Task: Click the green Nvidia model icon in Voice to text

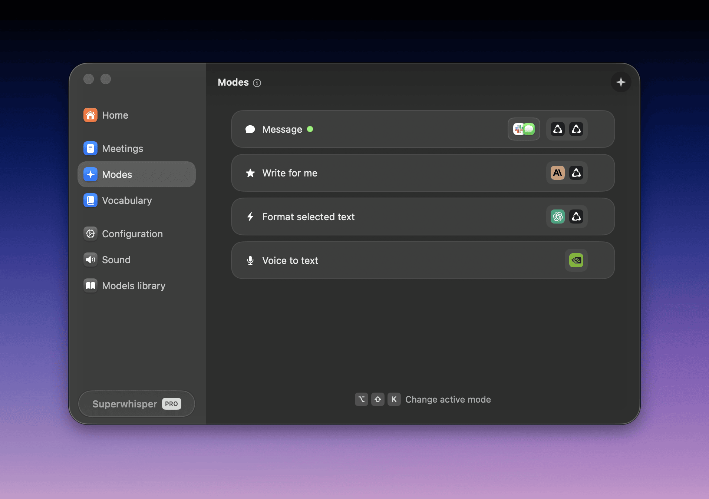Action: click(576, 260)
